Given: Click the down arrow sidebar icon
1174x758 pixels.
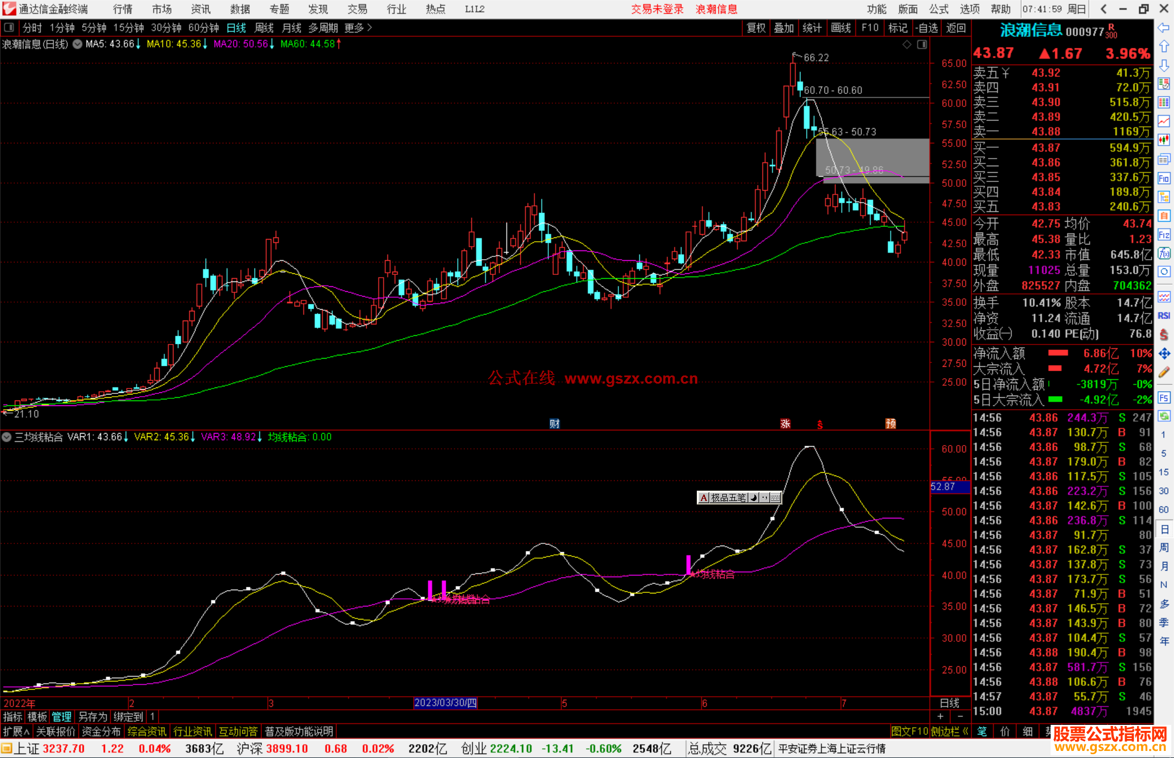Looking at the screenshot, I should click(1164, 65).
